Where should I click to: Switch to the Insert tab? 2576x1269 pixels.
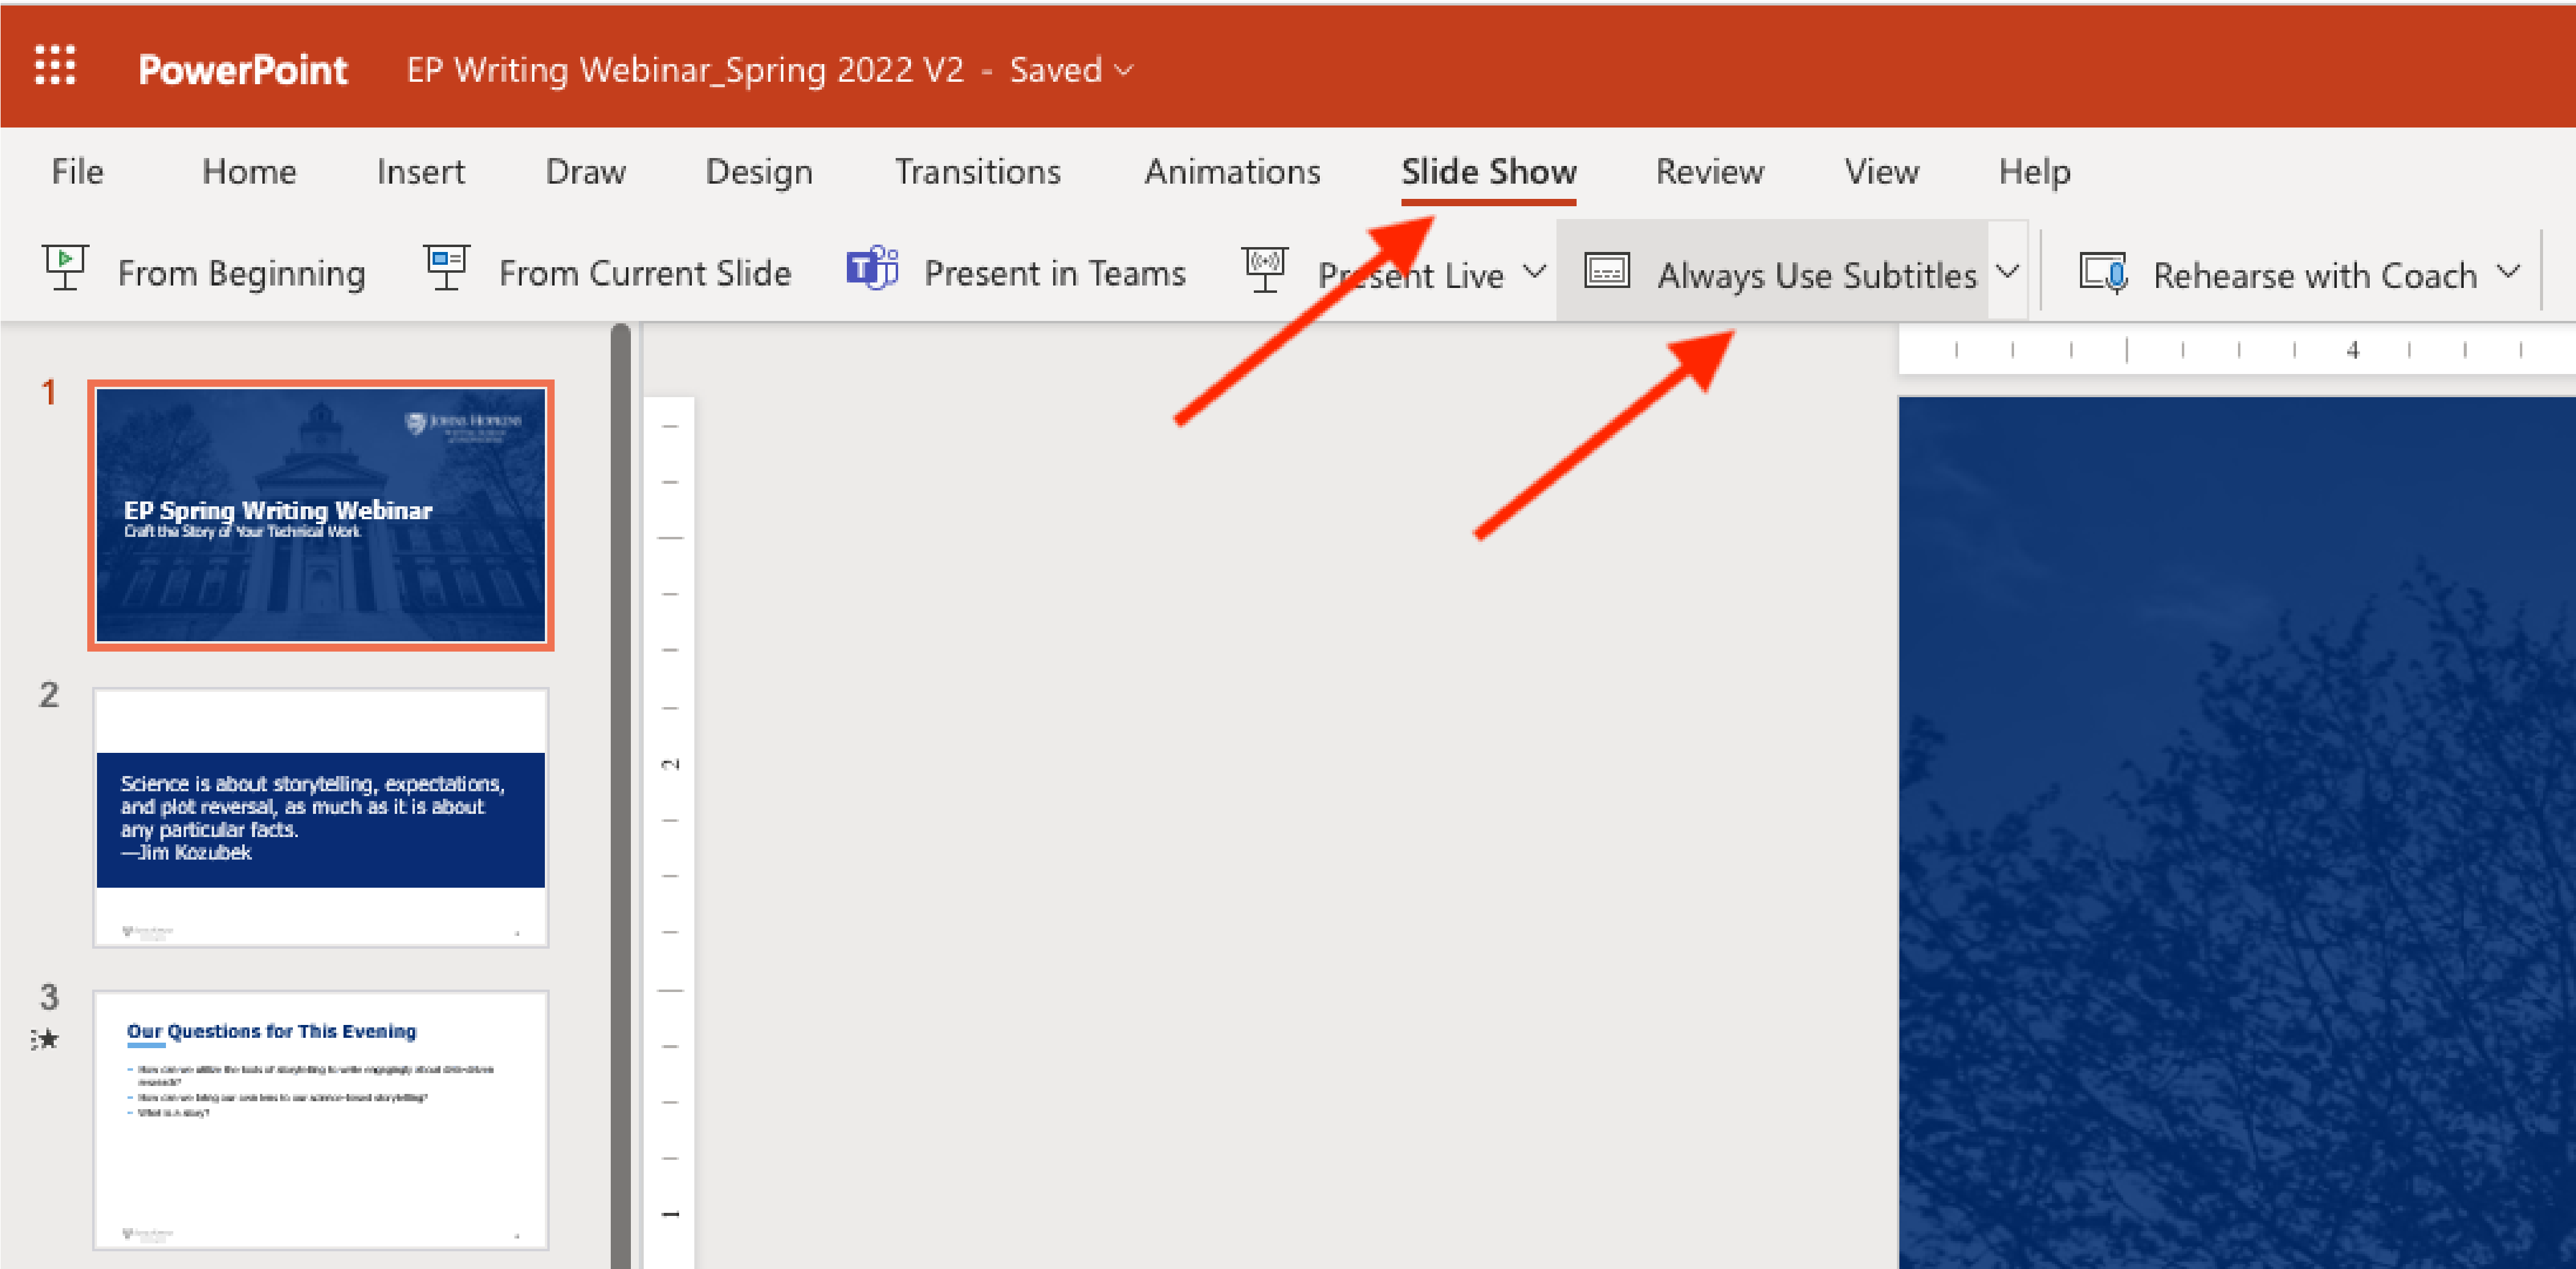tap(421, 172)
